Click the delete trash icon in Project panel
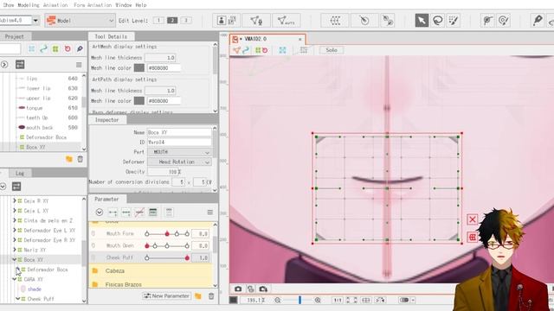This screenshot has width=554, height=311. pos(81,159)
